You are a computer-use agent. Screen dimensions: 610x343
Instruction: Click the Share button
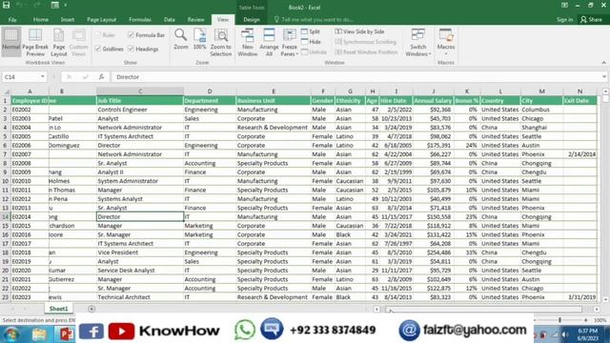click(591, 19)
